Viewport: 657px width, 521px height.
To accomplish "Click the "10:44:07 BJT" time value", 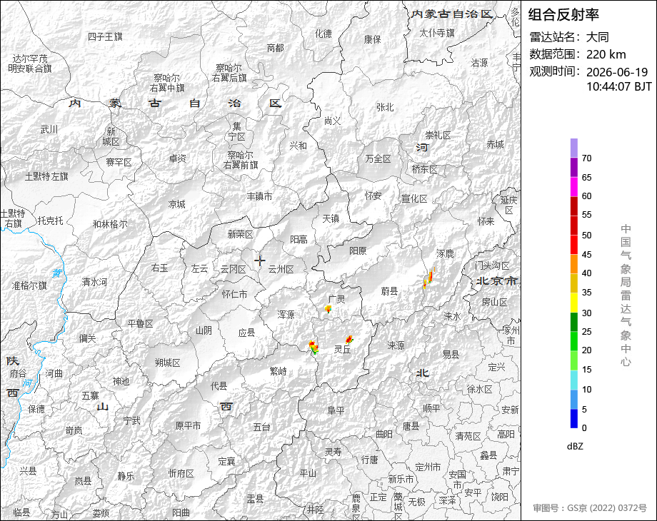I will tap(619, 86).
